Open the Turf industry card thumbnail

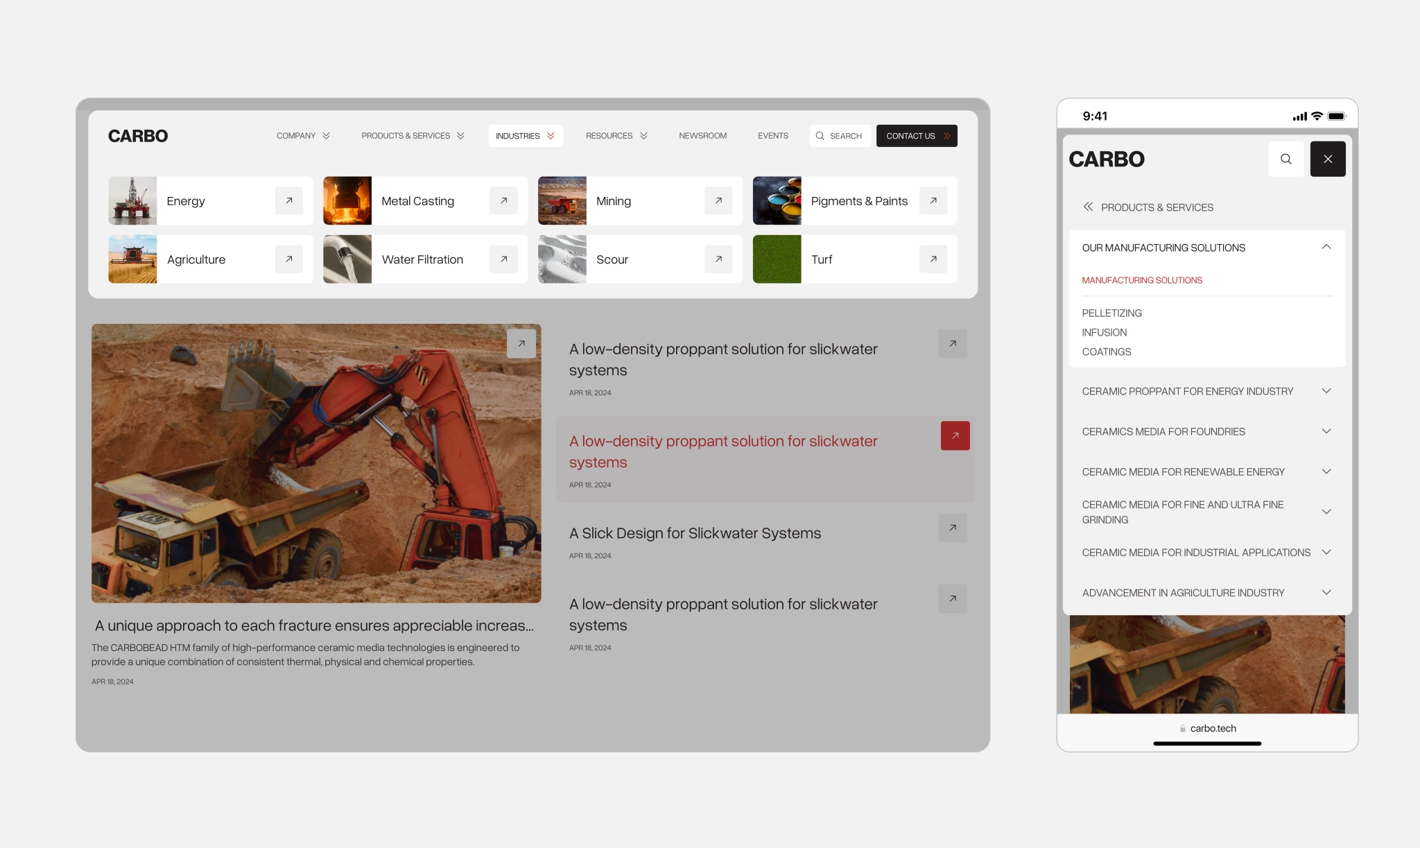point(776,259)
